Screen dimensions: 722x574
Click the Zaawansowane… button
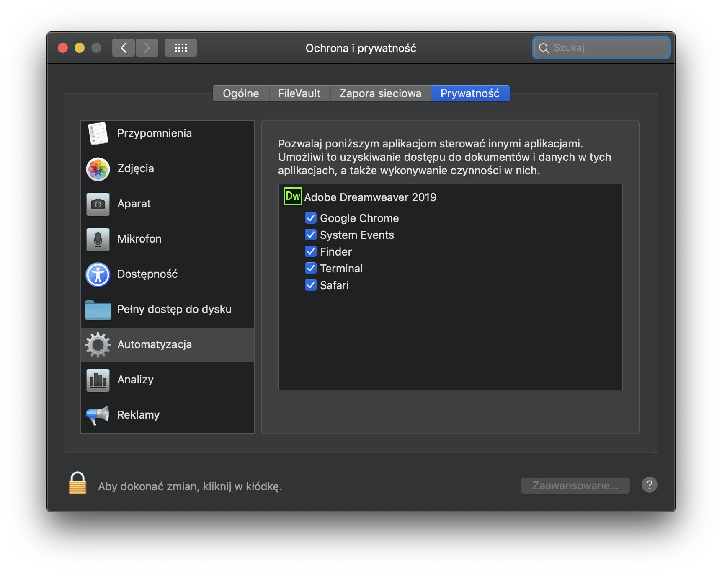[x=575, y=486]
